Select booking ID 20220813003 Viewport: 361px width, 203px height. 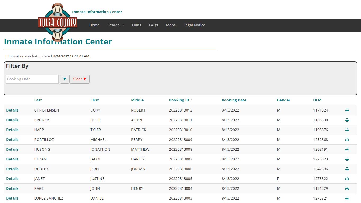tap(181, 198)
